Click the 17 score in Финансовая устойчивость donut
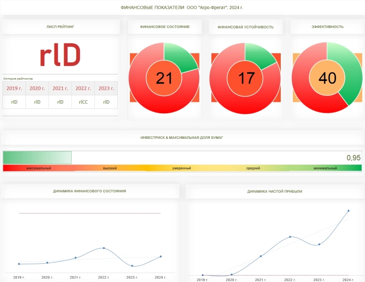This screenshot has height=282, width=365. pos(246,78)
